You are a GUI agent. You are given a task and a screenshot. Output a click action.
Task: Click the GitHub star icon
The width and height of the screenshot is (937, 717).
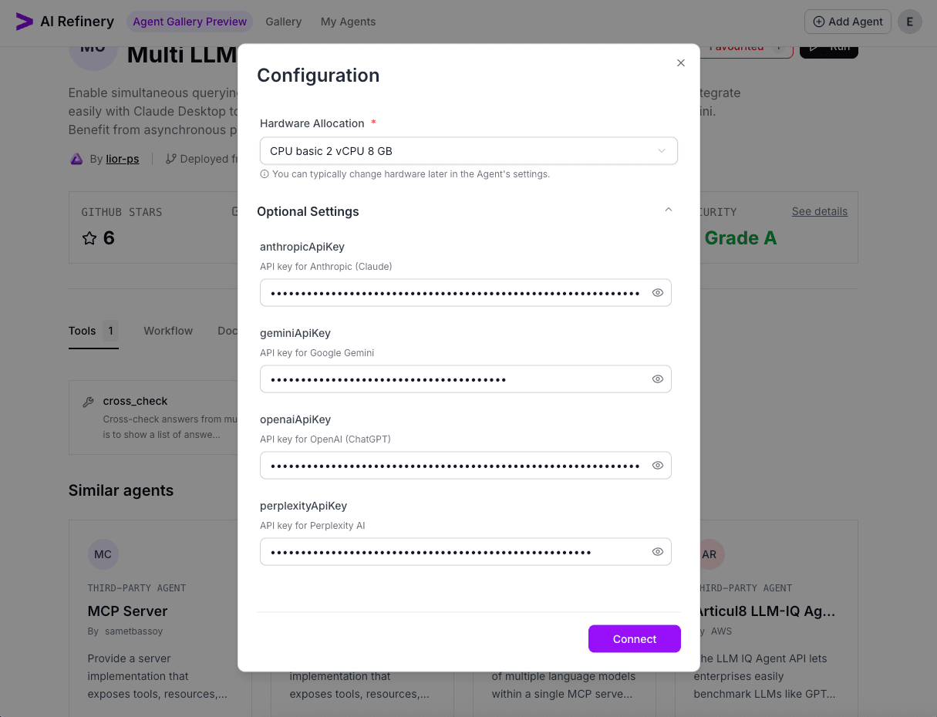[x=89, y=237]
